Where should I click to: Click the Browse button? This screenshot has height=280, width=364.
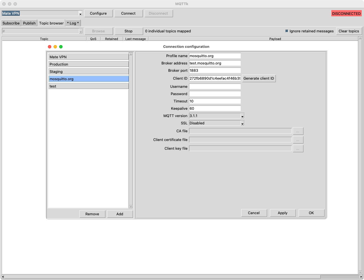click(x=99, y=31)
